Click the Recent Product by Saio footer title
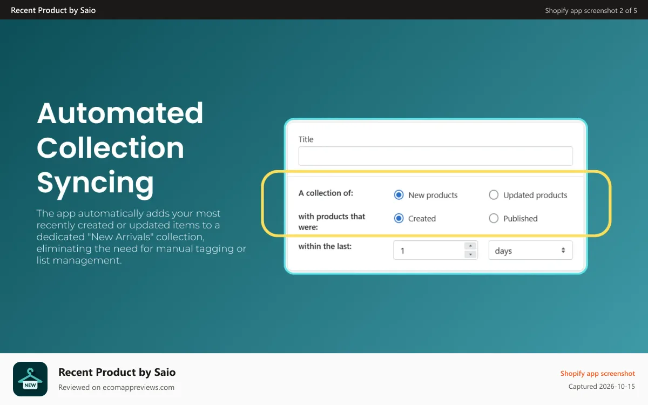 (117, 372)
